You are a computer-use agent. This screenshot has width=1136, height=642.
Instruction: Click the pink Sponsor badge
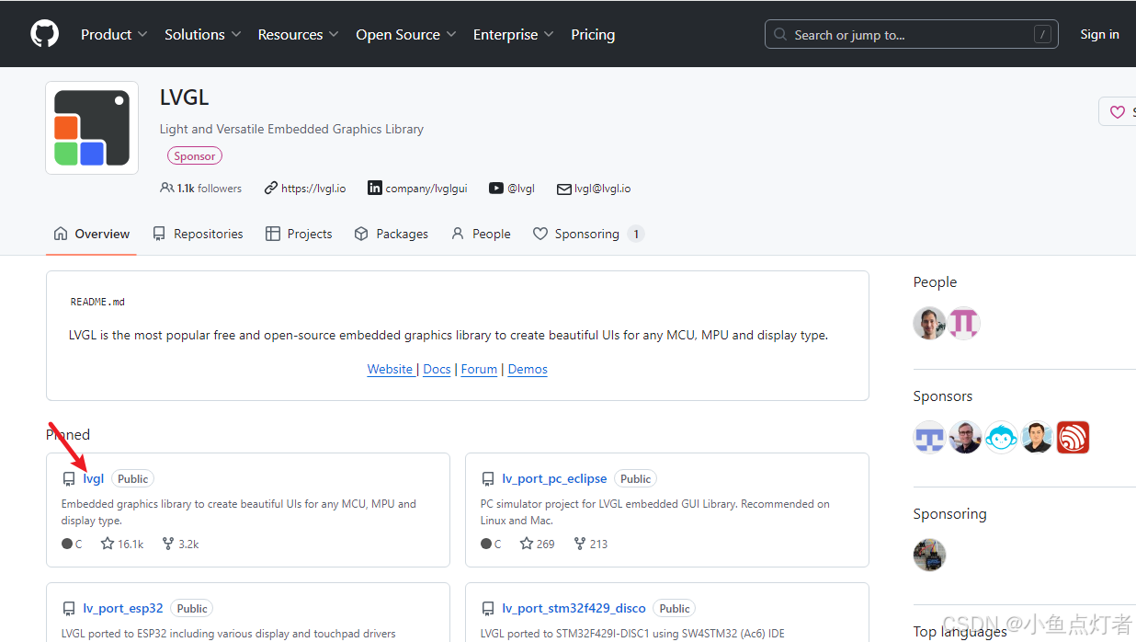(195, 156)
